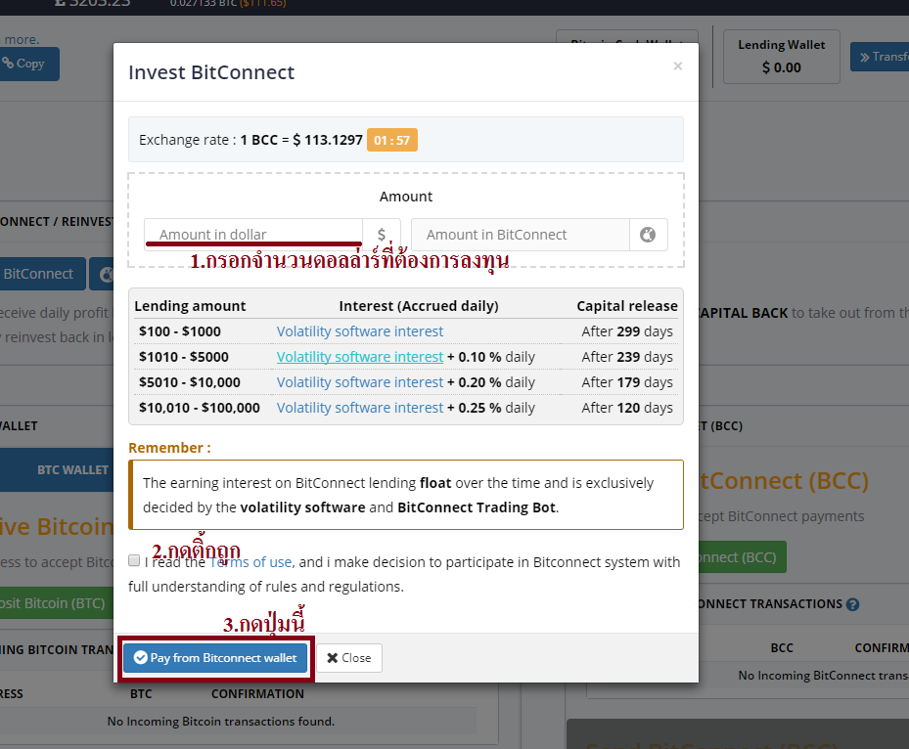Click 'After 179 days' capital release cell

[x=627, y=382]
